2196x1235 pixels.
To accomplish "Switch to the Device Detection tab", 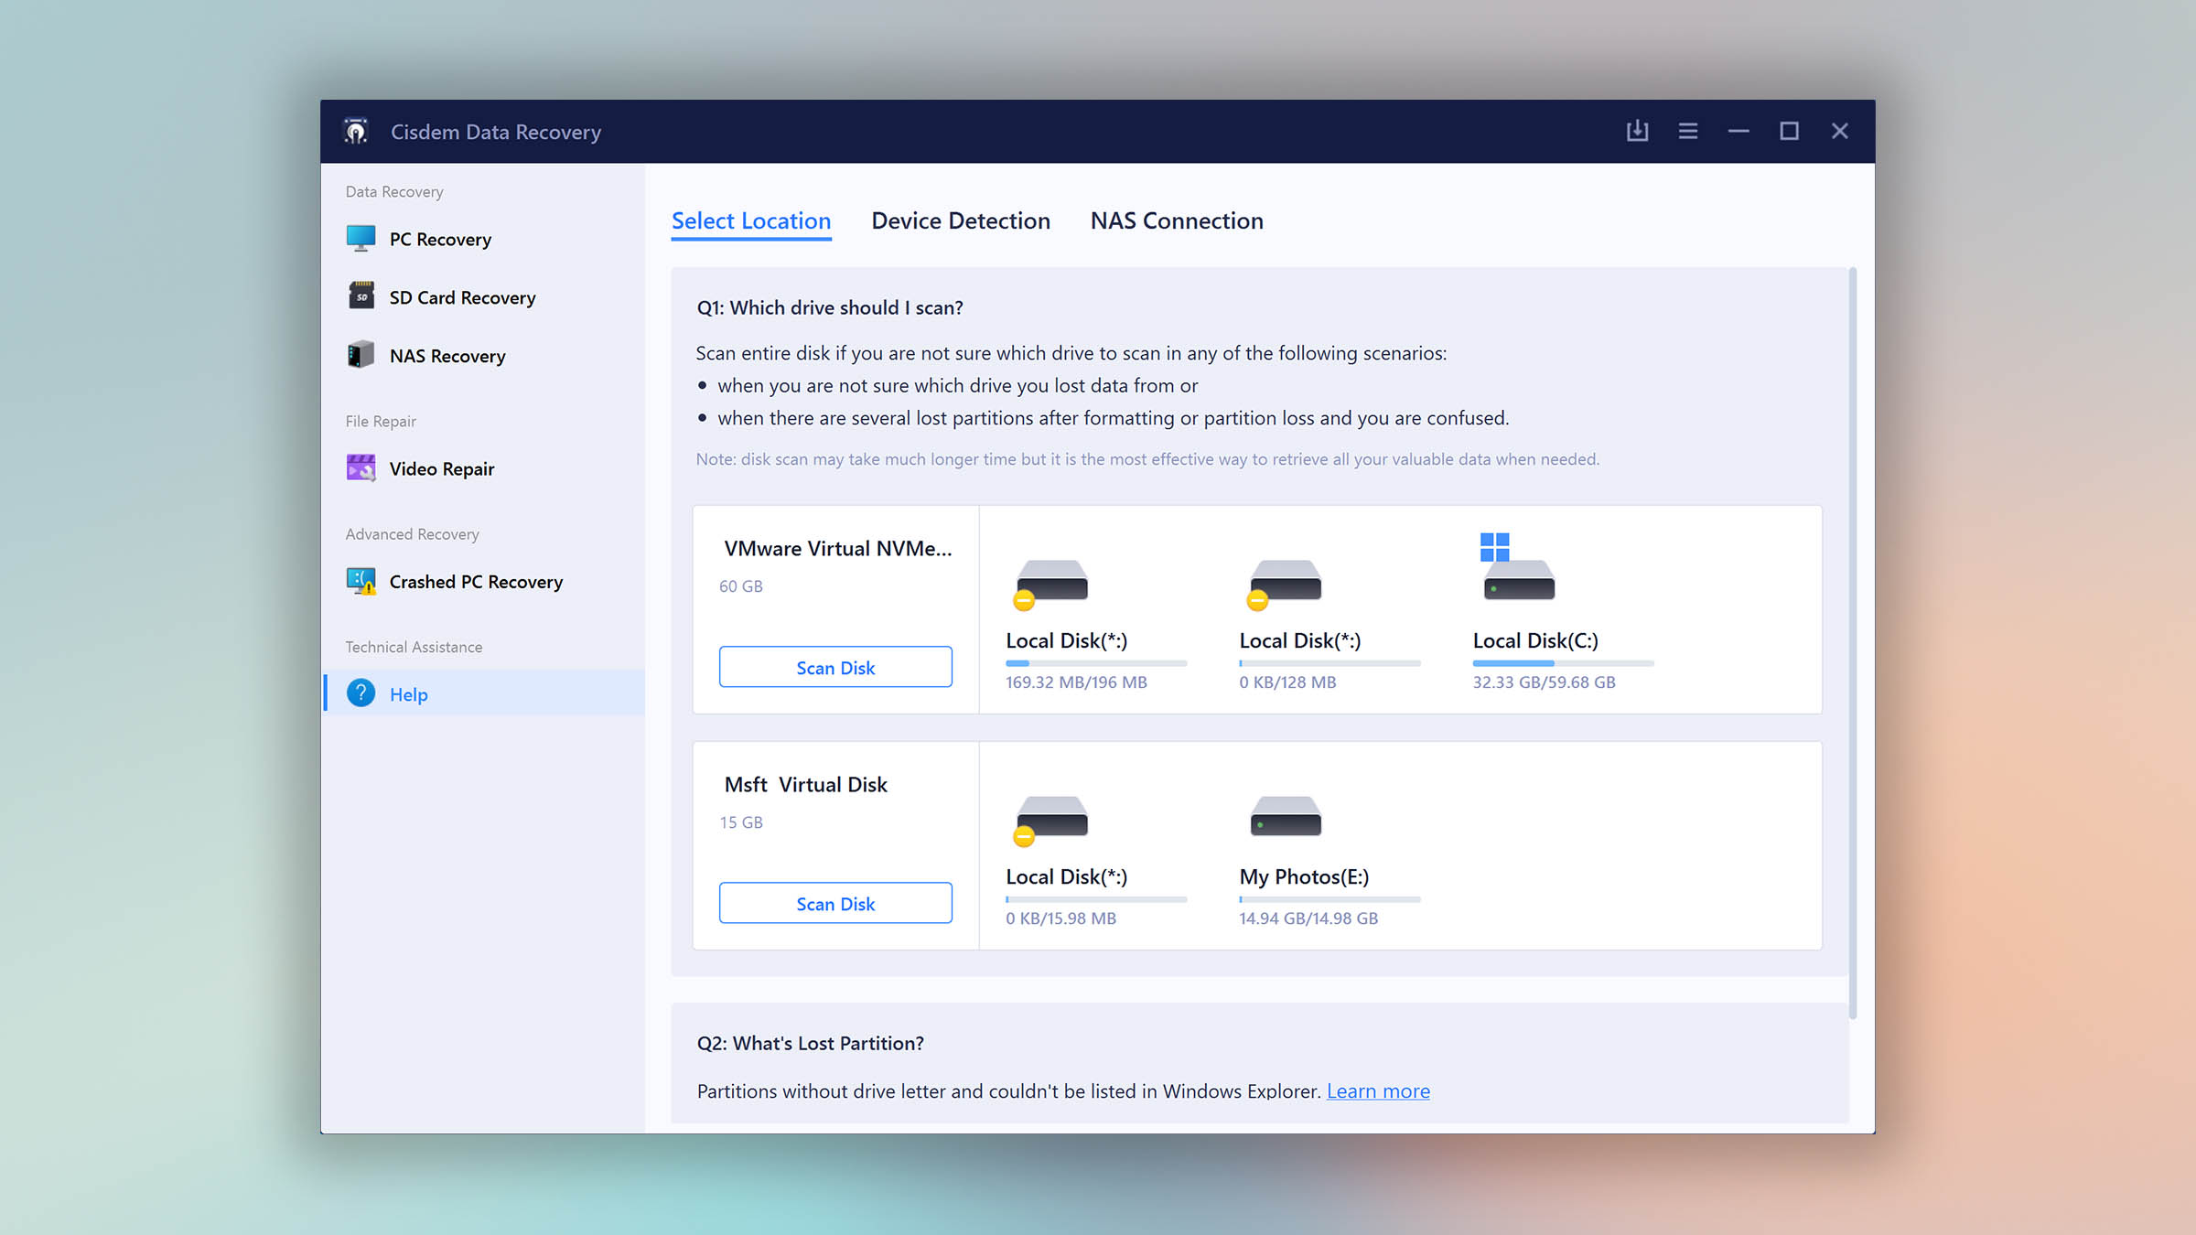I will [961, 220].
